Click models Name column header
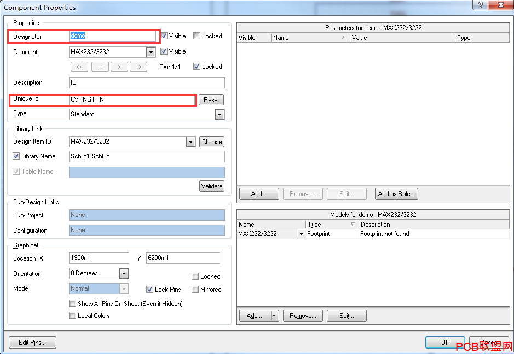This screenshot has width=514, height=354. click(272, 225)
